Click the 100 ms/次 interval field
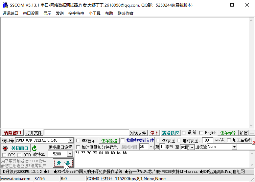This screenshot has width=255, height=182. pyautogui.click(x=207, y=140)
